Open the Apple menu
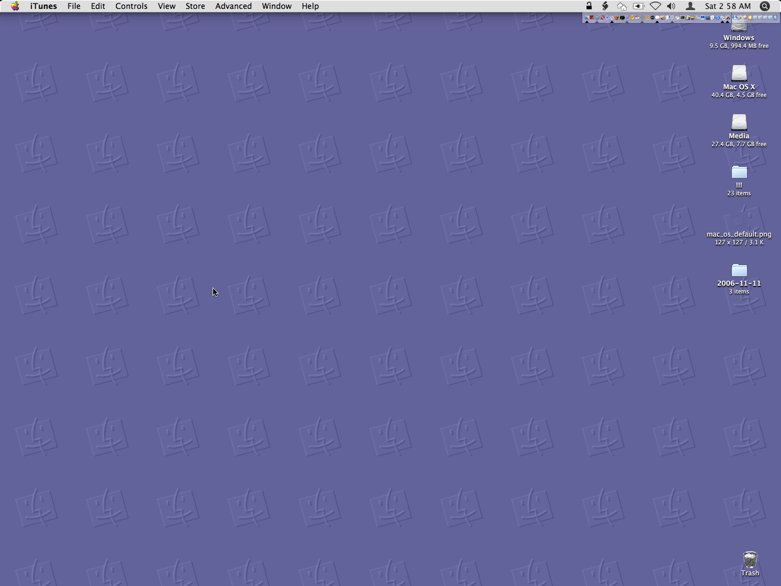The image size is (781, 586). point(15,6)
